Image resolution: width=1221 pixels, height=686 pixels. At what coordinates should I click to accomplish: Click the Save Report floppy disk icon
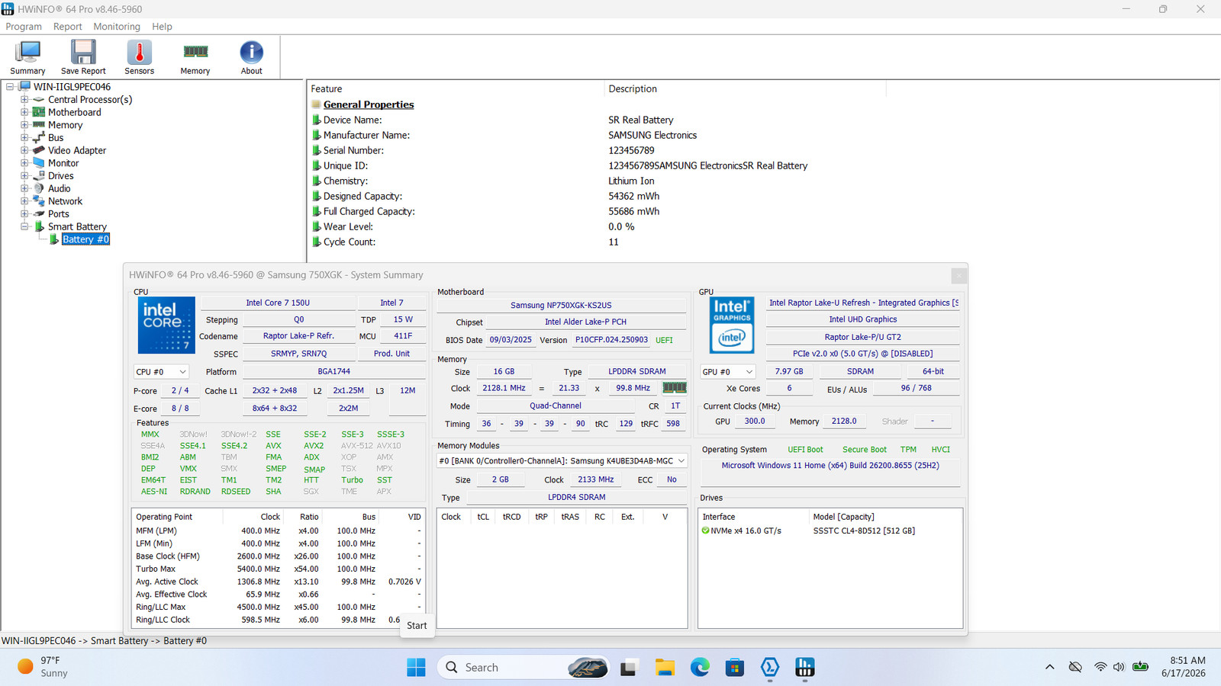(83, 57)
